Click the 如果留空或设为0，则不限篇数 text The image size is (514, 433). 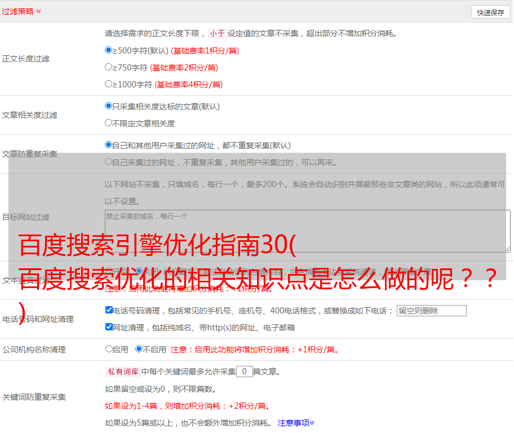click(x=161, y=389)
